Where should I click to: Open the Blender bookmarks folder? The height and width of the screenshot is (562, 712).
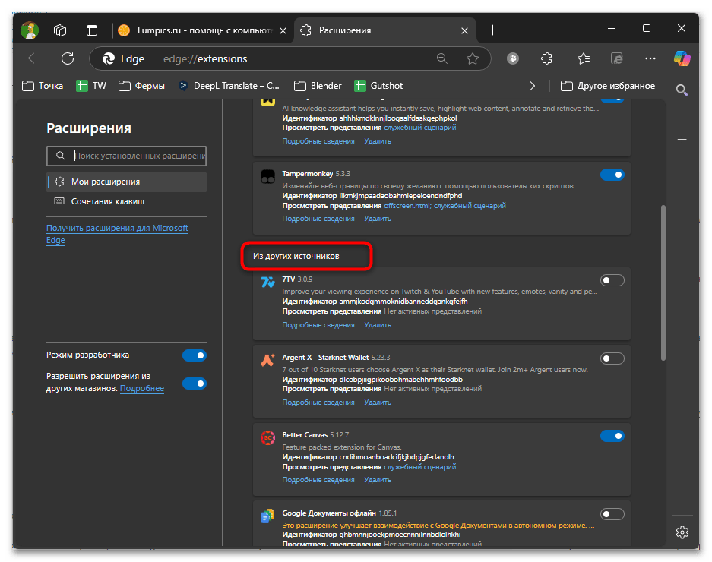318,86
